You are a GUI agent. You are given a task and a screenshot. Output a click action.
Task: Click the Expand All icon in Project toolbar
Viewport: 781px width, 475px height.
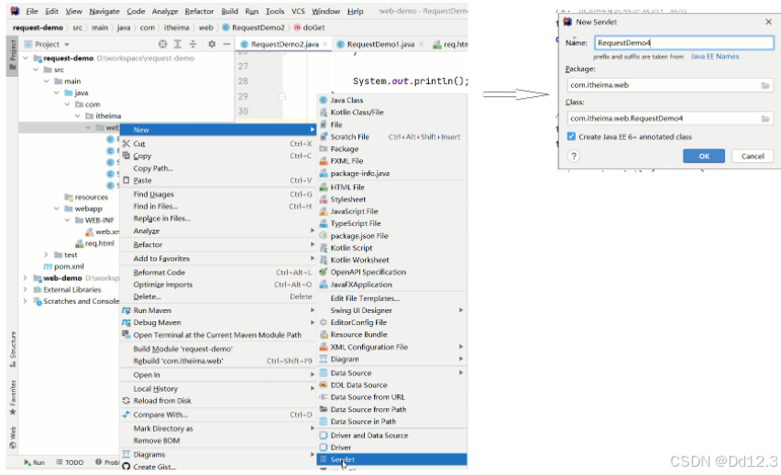click(177, 44)
